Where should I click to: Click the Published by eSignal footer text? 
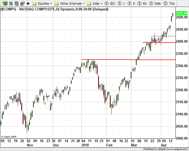click(x=166, y=149)
